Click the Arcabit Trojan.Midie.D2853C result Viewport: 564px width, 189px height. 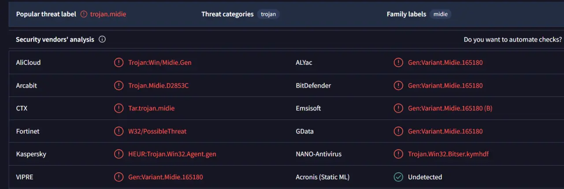pos(158,85)
